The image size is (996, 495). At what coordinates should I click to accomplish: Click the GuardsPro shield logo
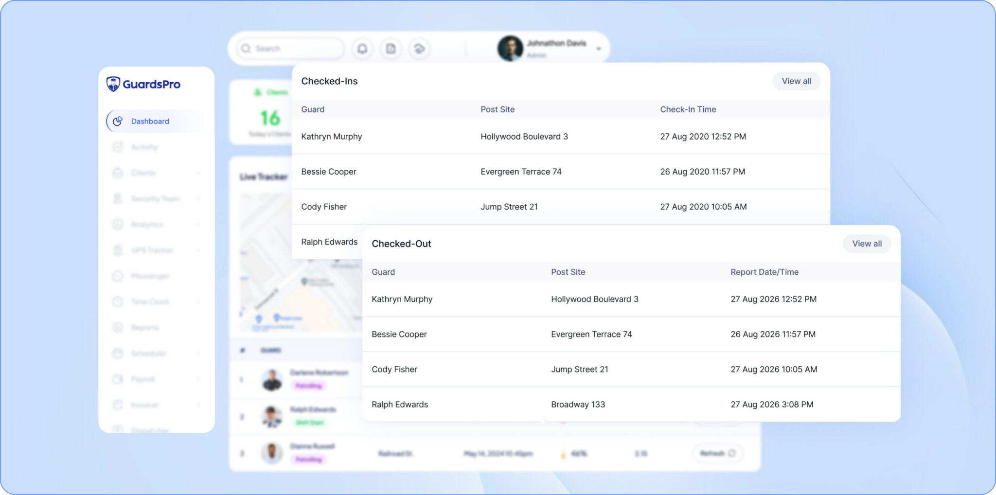coord(113,84)
